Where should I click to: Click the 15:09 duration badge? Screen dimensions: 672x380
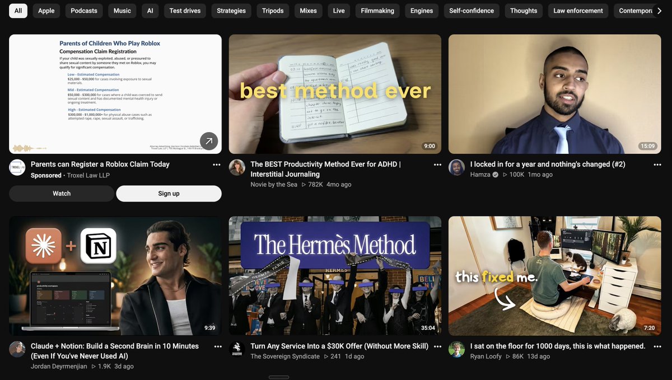click(647, 146)
